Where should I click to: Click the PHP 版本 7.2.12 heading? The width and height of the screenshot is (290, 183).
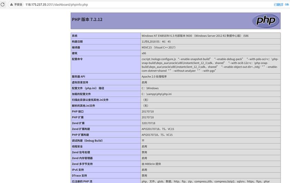point(87,19)
